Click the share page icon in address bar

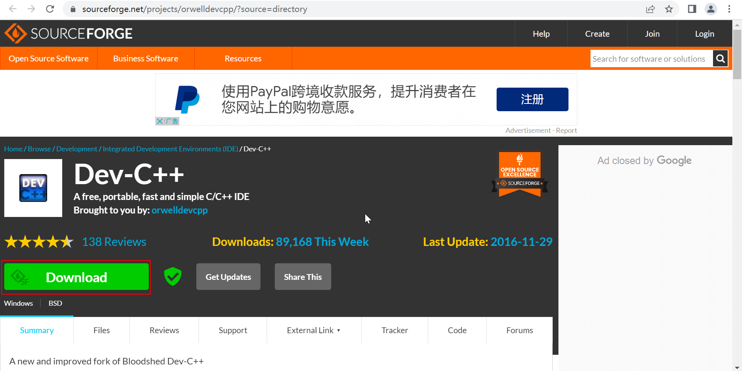(x=650, y=9)
